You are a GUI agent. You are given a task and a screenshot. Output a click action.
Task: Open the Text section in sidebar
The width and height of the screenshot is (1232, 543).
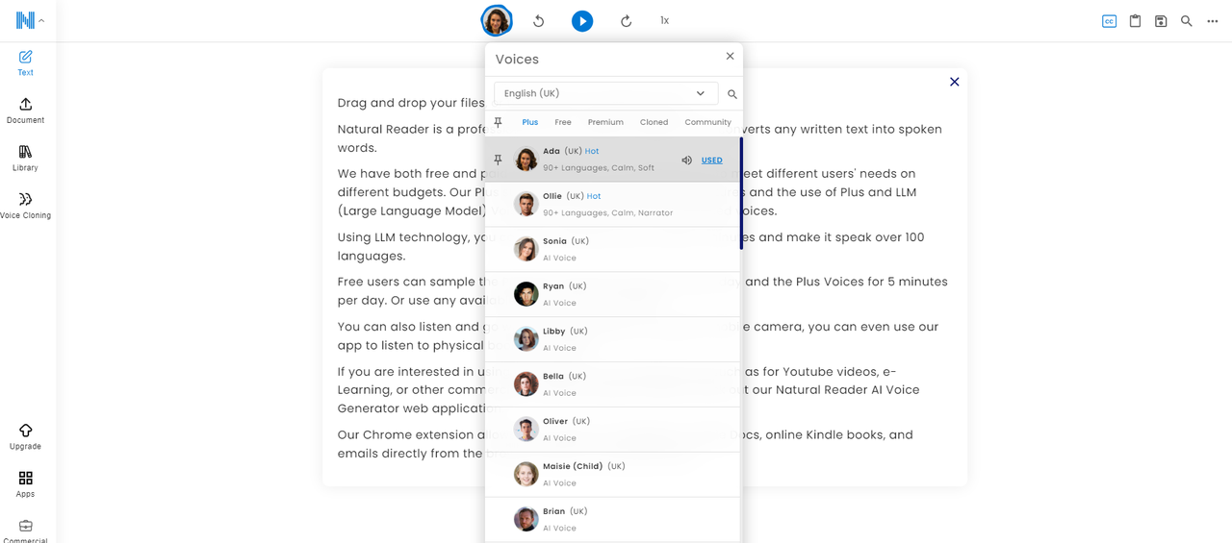25,63
